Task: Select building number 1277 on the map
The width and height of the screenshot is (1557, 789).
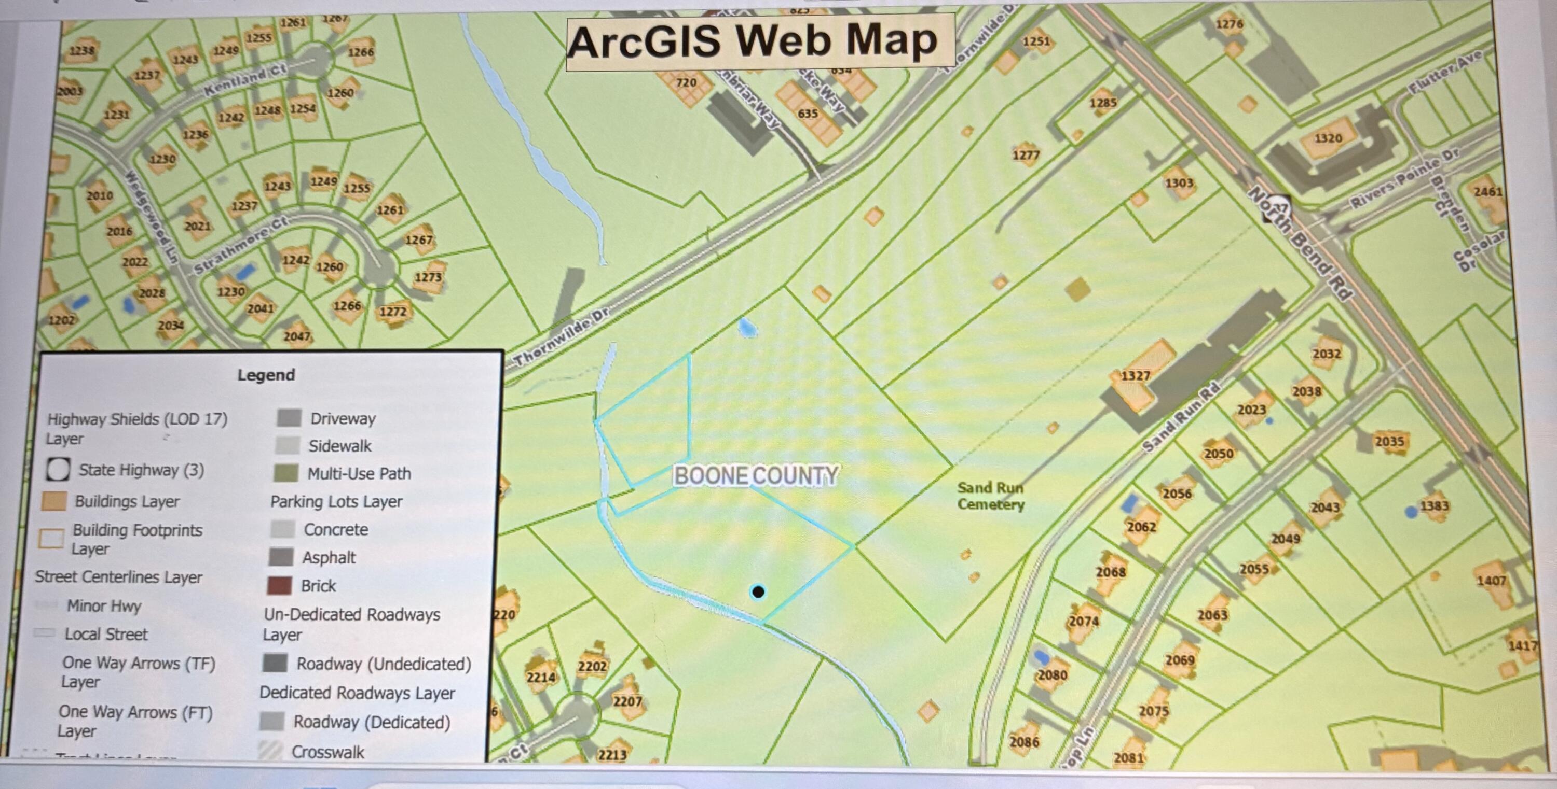Action: click(1026, 155)
